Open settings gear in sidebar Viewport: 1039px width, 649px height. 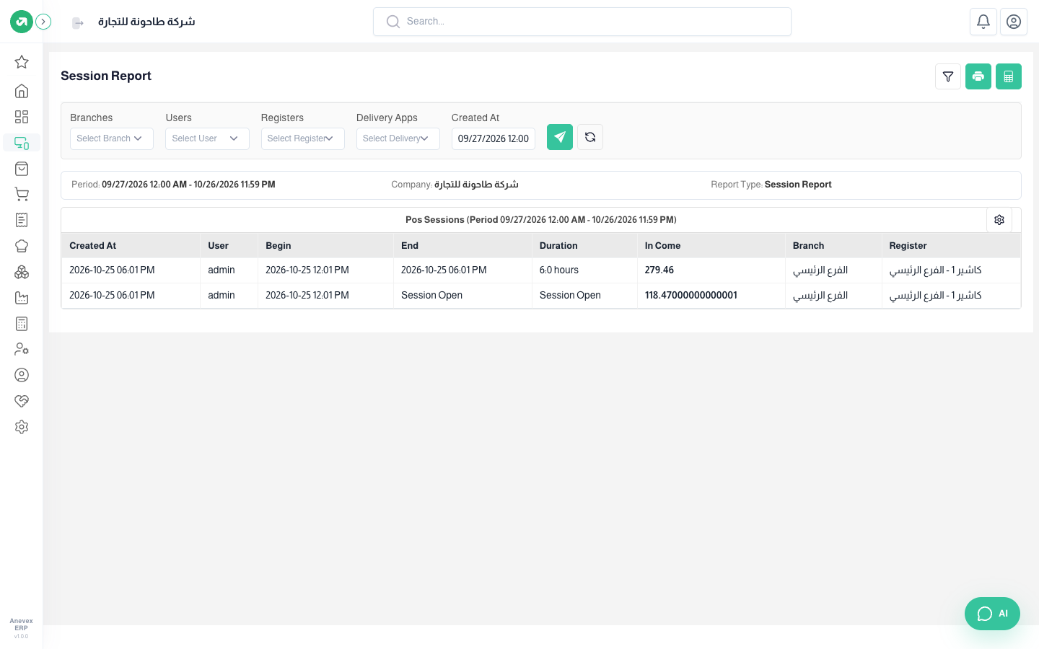[x=22, y=427]
